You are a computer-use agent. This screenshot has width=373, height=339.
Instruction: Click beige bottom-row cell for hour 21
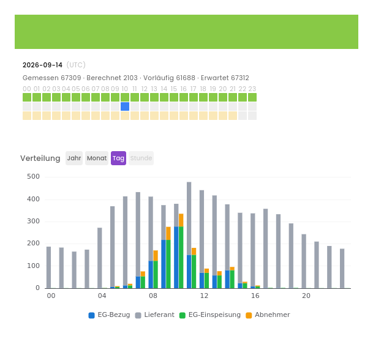tap(233, 116)
